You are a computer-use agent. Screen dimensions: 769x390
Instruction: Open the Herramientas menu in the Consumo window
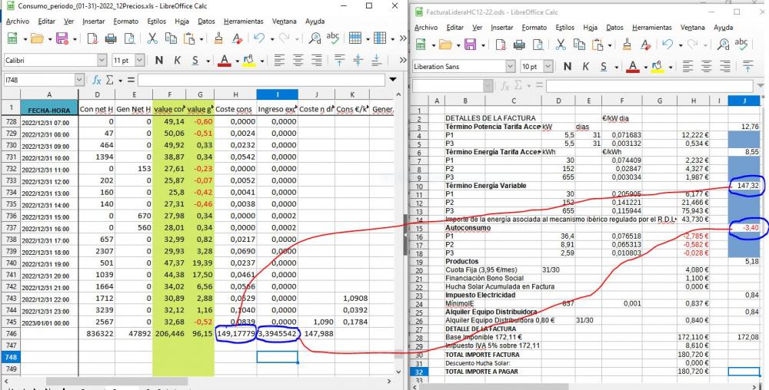[244, 21]
